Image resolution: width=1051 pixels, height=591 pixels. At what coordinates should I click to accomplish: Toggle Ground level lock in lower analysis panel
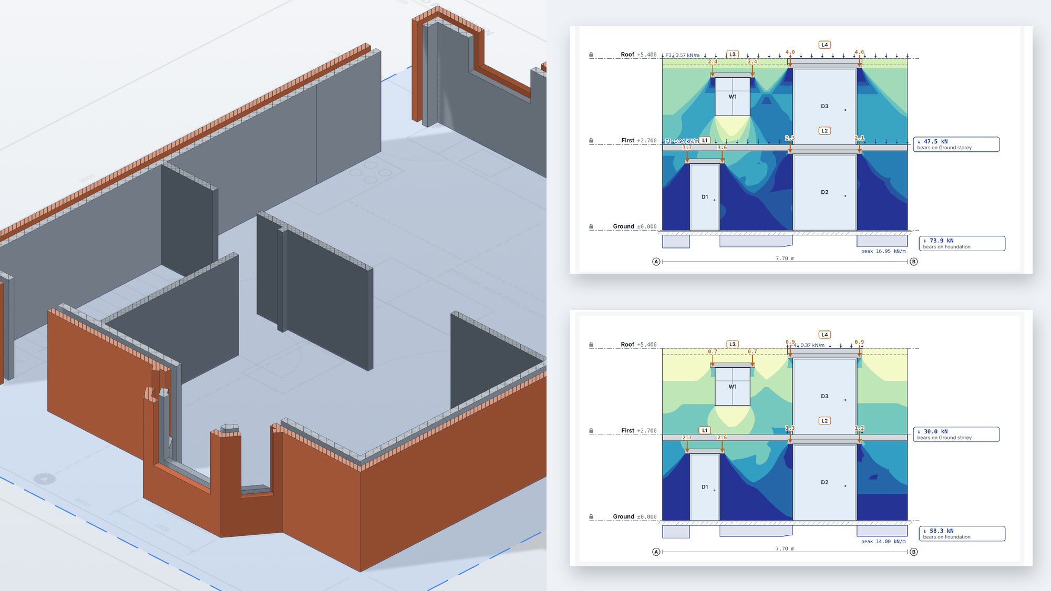click(x=591, y=517)
